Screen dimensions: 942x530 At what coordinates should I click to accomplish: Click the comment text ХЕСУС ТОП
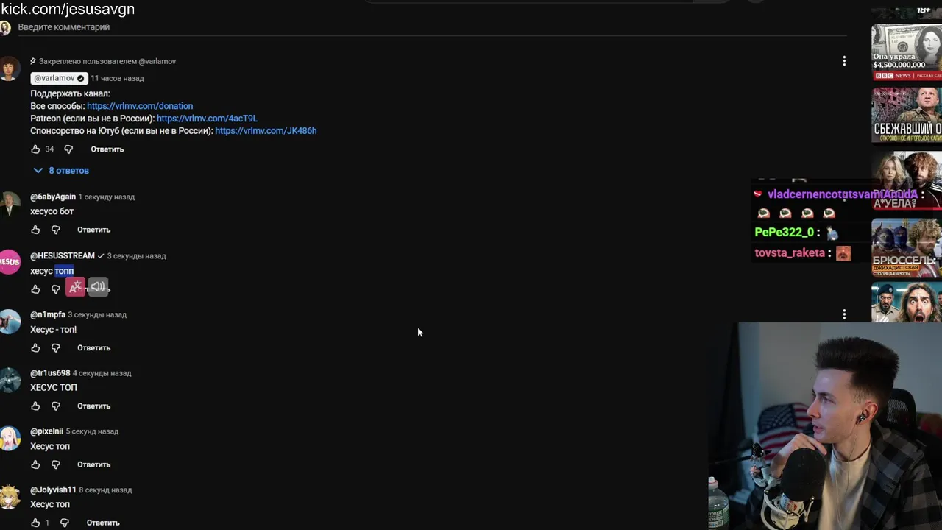click(54, 387)
